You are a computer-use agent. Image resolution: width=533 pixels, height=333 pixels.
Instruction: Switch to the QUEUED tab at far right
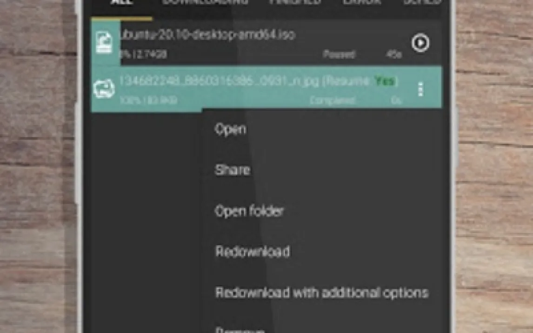[x=422, y=2]
